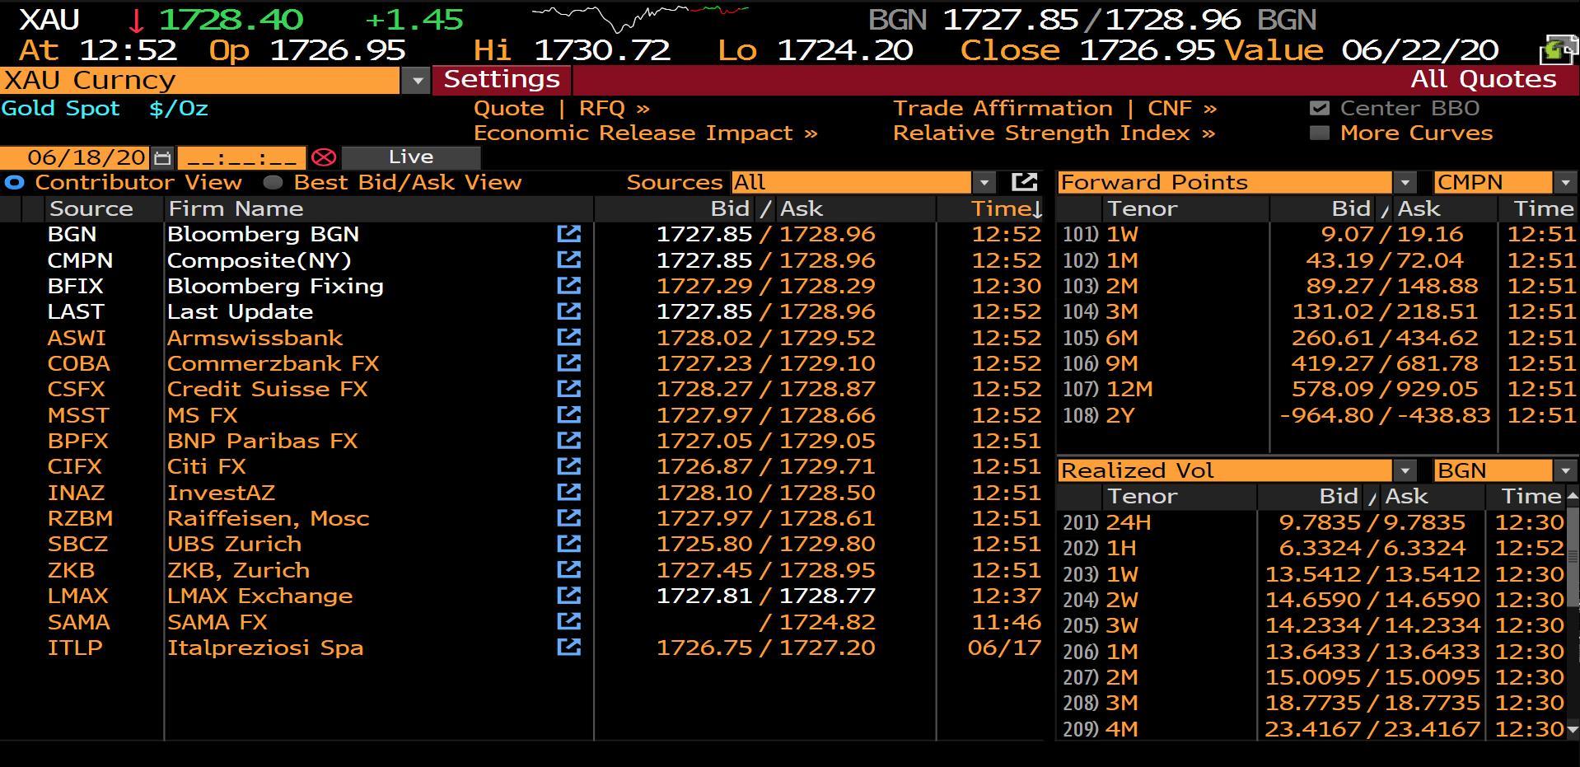This screenshot has height=767, width=1580.
Task: Open the BGN source dropdown in Realized Vol
Action: tap(1564, 470)
